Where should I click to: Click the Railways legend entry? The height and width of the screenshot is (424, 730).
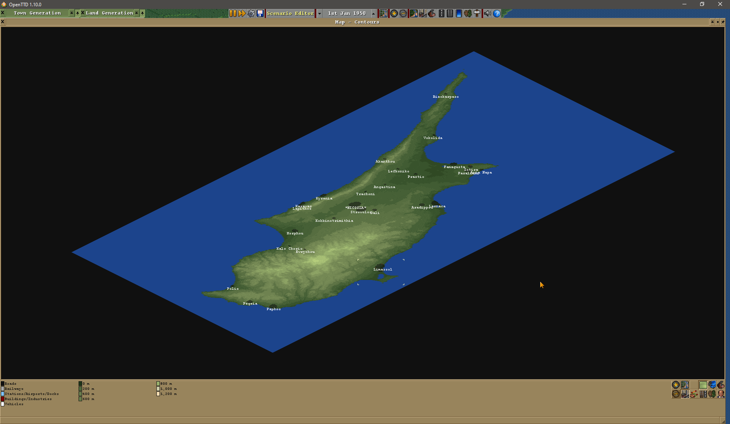[12, 389]
